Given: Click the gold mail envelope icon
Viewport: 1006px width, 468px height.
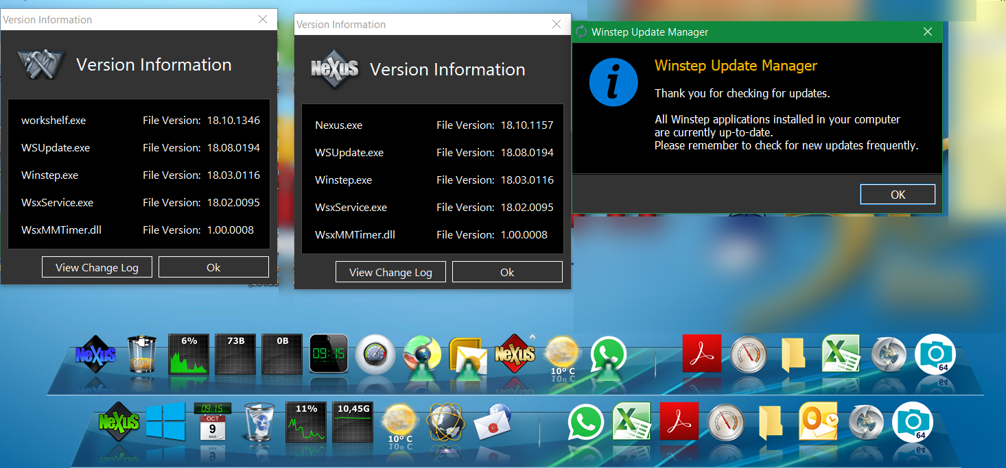Looking at the screenshot, I should tap(468, 355).
